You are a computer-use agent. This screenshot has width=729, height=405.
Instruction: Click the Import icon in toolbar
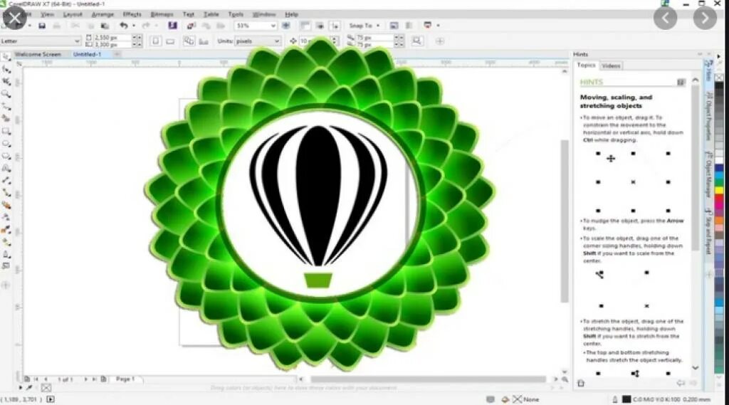(191, 26)
